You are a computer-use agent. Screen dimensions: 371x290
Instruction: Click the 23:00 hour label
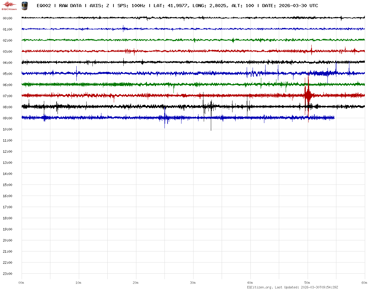pyautogui.click(x=7, y=274)
